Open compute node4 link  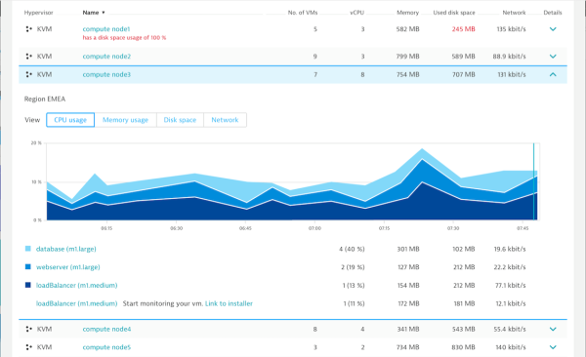pos(106,329)
